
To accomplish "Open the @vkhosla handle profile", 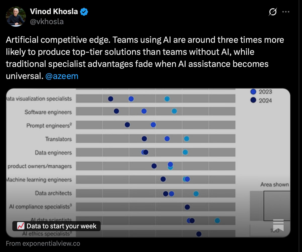I will 47,22.
